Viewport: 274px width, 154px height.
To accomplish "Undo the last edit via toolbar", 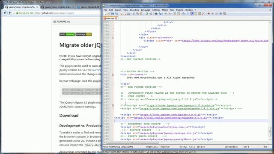I will click(x=146, y=14).
